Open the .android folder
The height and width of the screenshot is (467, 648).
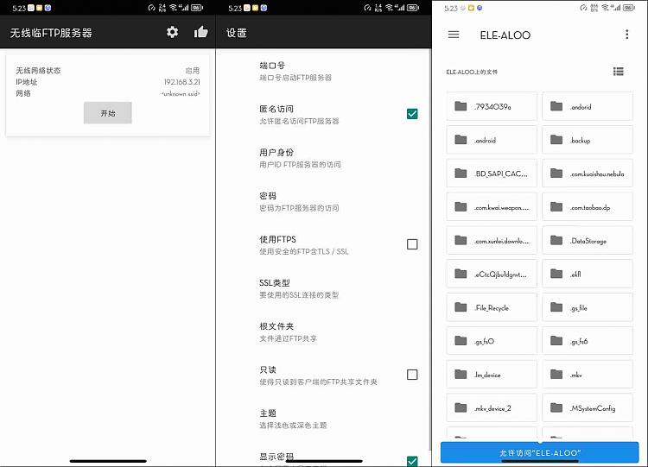tap(492, 140)
